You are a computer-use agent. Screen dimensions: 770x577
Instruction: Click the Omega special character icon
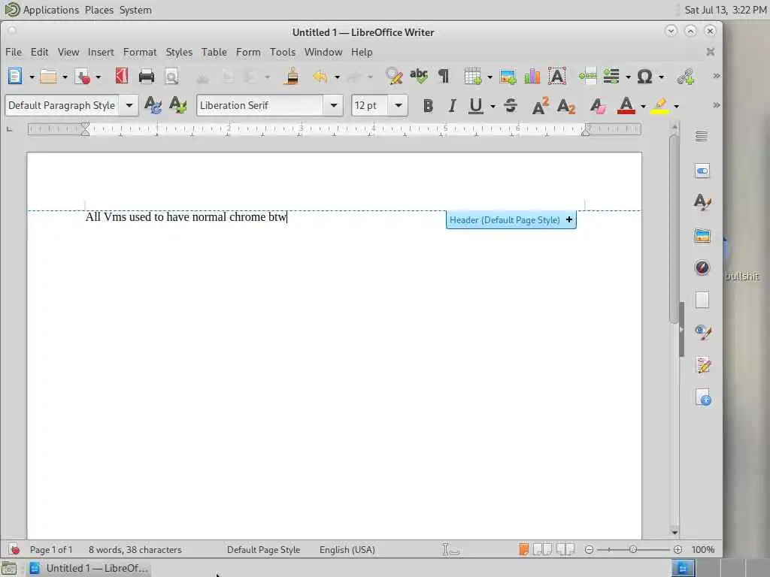click(644, 77)
